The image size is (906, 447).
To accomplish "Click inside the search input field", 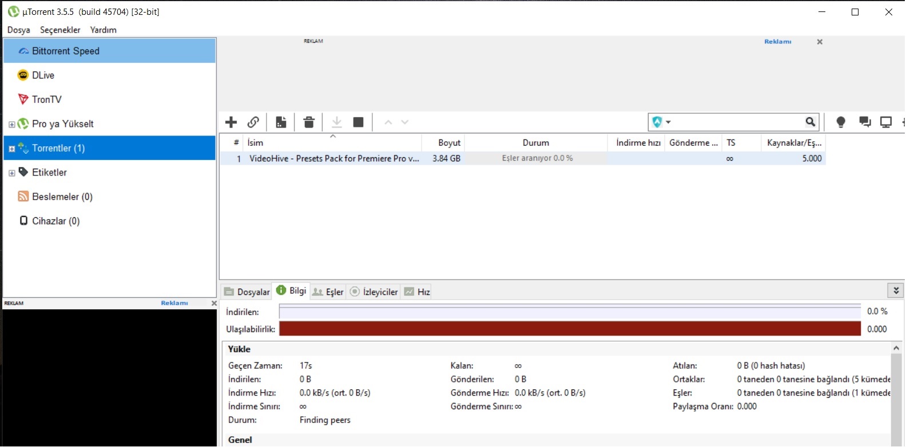I will click(738, 122).
